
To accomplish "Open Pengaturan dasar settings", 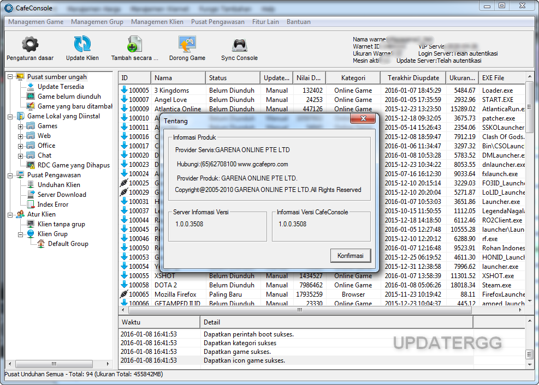I will click(x=29, y=48).
